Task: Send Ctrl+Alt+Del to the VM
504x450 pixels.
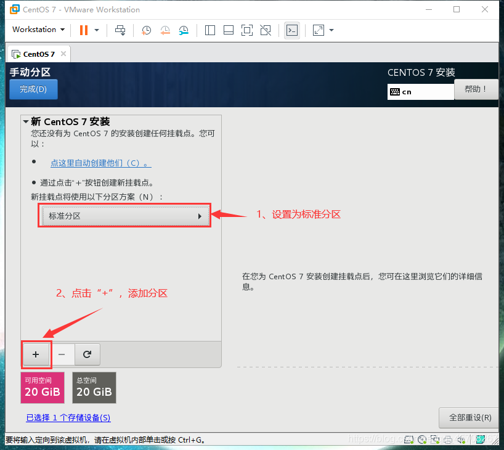Action: click(x=120, y=30)
